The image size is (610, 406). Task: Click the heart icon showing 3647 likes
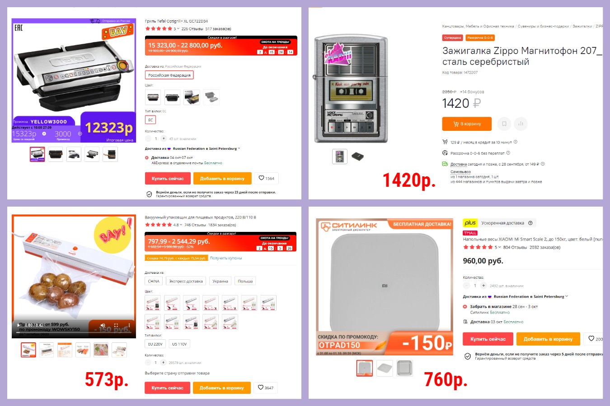click(266, 388)
